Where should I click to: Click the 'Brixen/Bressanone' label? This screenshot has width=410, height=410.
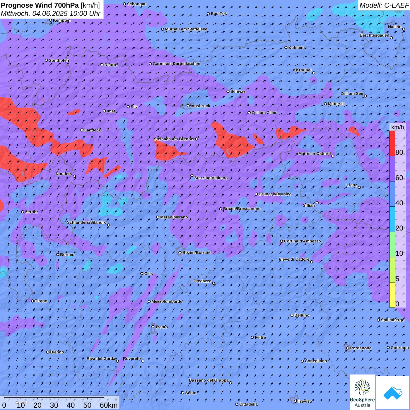pyautogui.click(x=242, y=209)
